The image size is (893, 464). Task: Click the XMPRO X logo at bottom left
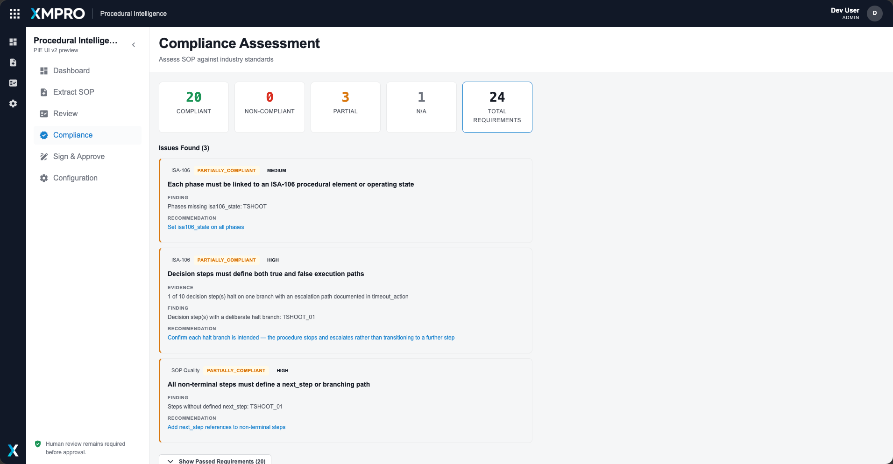[x=13, y=450]
